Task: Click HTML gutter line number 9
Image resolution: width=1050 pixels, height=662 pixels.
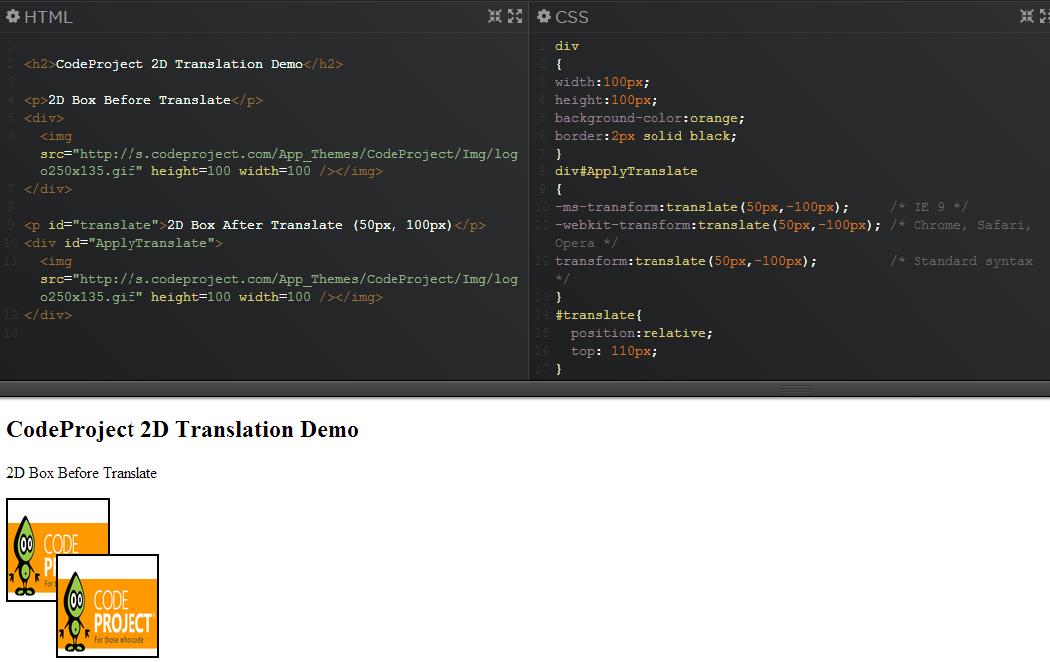Action: (11, 225)
